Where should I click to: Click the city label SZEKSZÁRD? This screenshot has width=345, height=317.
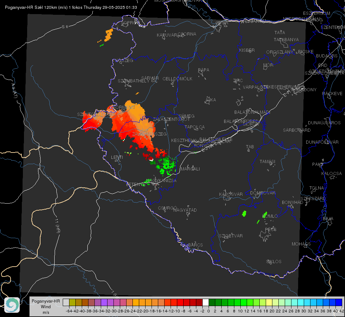(x=313, y=199)
